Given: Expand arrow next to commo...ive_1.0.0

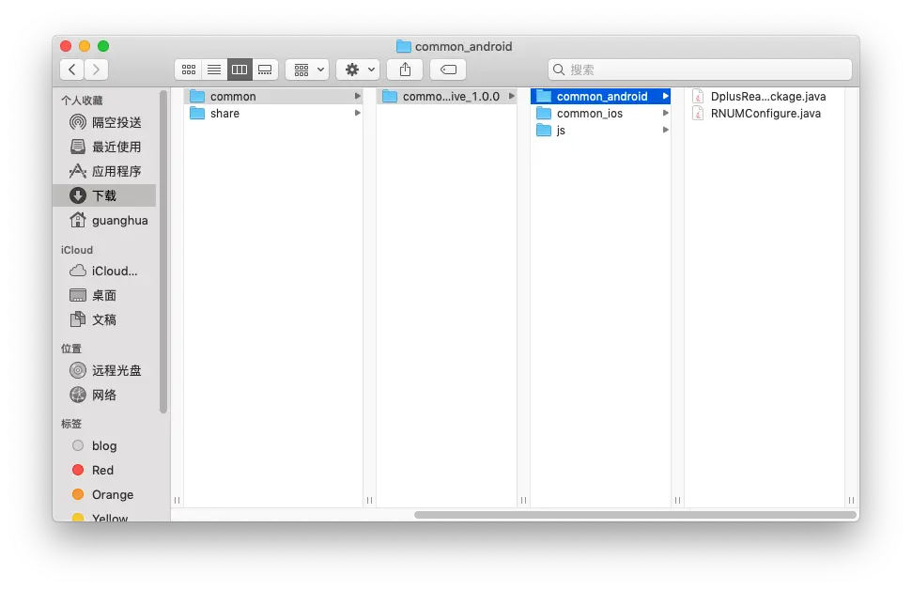Looking at the screenshot, I should (x=511, y=96).
